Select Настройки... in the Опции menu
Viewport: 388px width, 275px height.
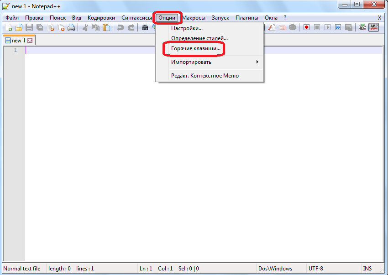tap(187, 29)
